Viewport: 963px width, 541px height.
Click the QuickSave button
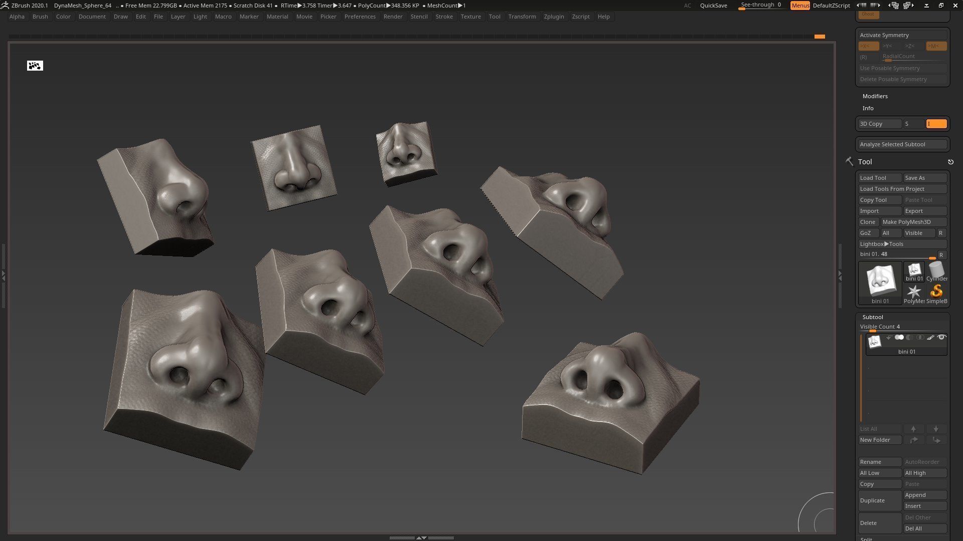[713, 6]
